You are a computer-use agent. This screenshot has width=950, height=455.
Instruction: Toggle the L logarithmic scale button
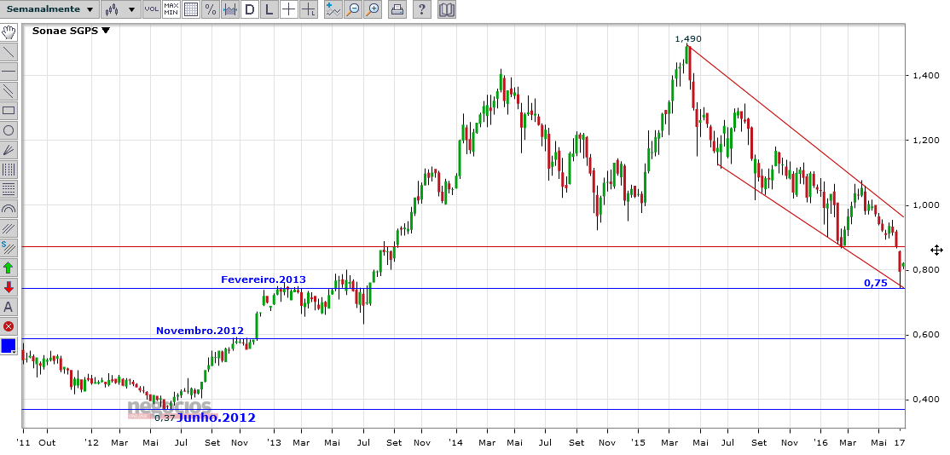[x=269, y=9]
